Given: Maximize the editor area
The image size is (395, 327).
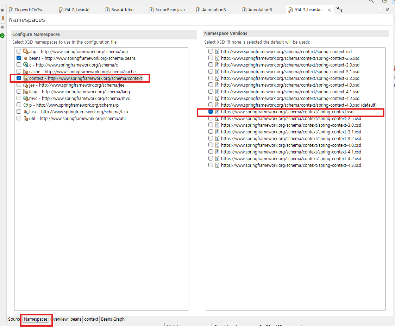Looking at the screenshot, I should (x=387, y=9).
